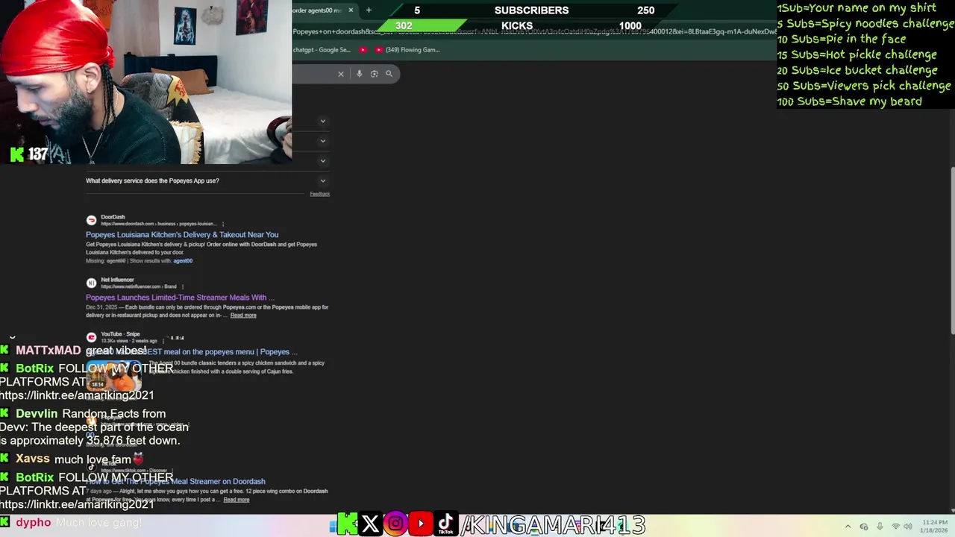The width and height of the screenshot is (955, 537).
Task: Show hidden icons in system tray
Action: tap(848, 527)
